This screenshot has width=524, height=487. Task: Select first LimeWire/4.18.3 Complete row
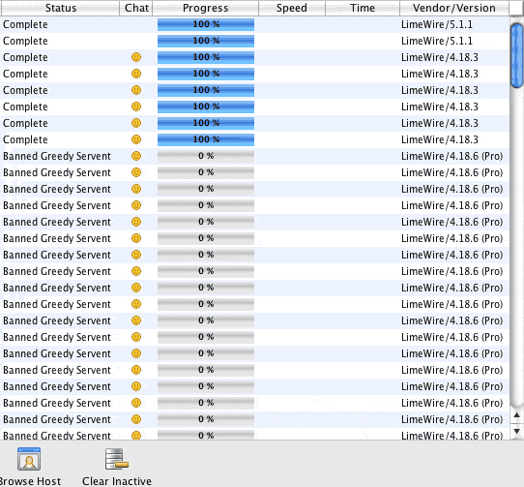point(255,57)
